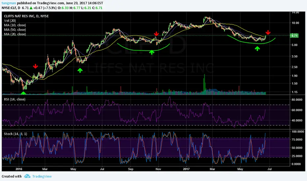Viewport: 307px width, 181px height.
Task: Select the 'CLIFFS NAT RES INC, D, NYSE' legend
Action: coord(26,16)
